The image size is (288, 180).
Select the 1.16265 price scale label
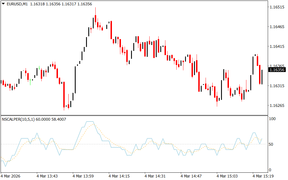(x=277, y=105)
